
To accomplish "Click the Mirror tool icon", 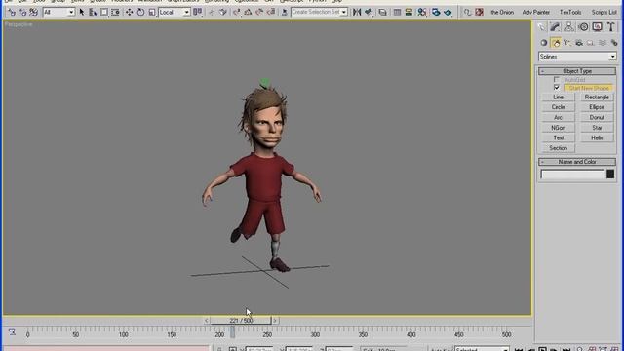I will [357, 12].
